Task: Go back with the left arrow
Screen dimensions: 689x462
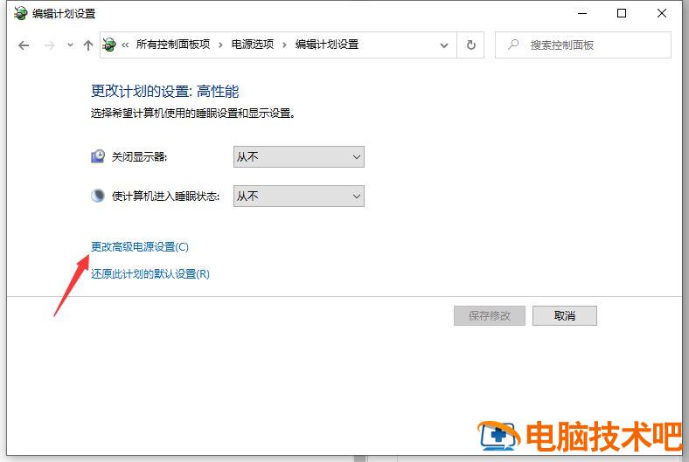Action: click(x=24, y=45)
